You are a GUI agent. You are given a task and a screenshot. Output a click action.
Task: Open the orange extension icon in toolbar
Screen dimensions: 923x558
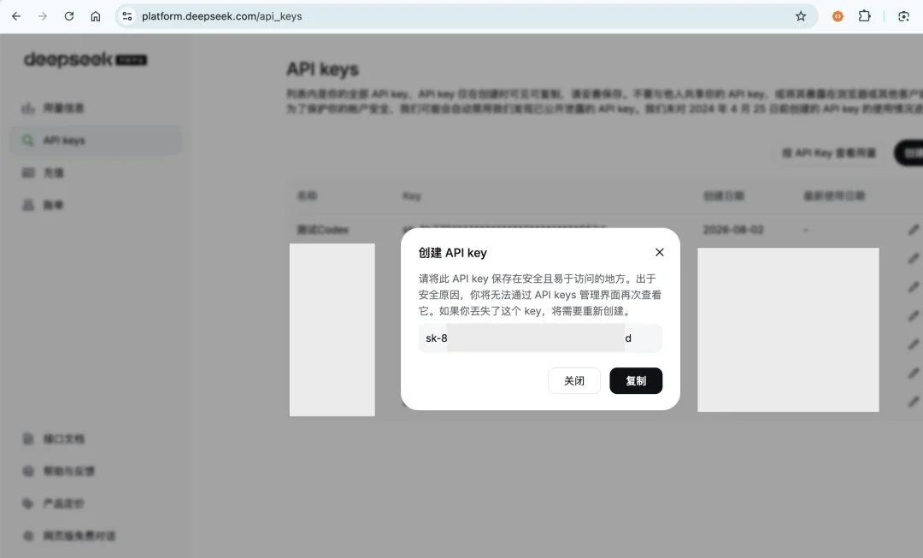tap(838, 16)
